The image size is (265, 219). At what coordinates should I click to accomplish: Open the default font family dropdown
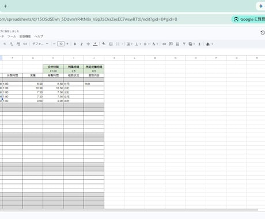pos(40,44)
